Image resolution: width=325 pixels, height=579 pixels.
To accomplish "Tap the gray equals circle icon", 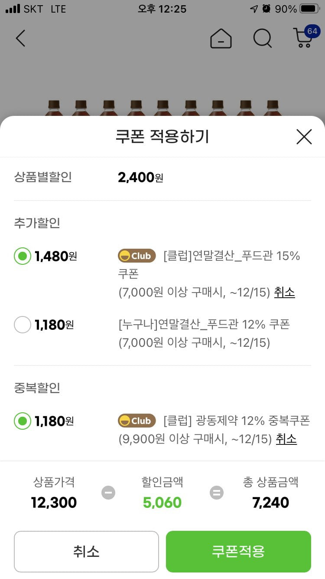I will click(217, 493).
